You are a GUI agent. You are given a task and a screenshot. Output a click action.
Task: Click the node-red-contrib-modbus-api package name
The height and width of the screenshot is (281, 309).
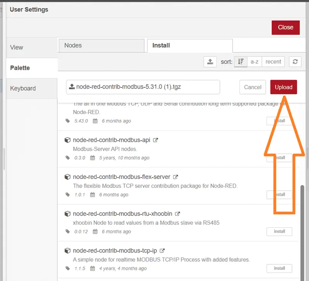112,140
